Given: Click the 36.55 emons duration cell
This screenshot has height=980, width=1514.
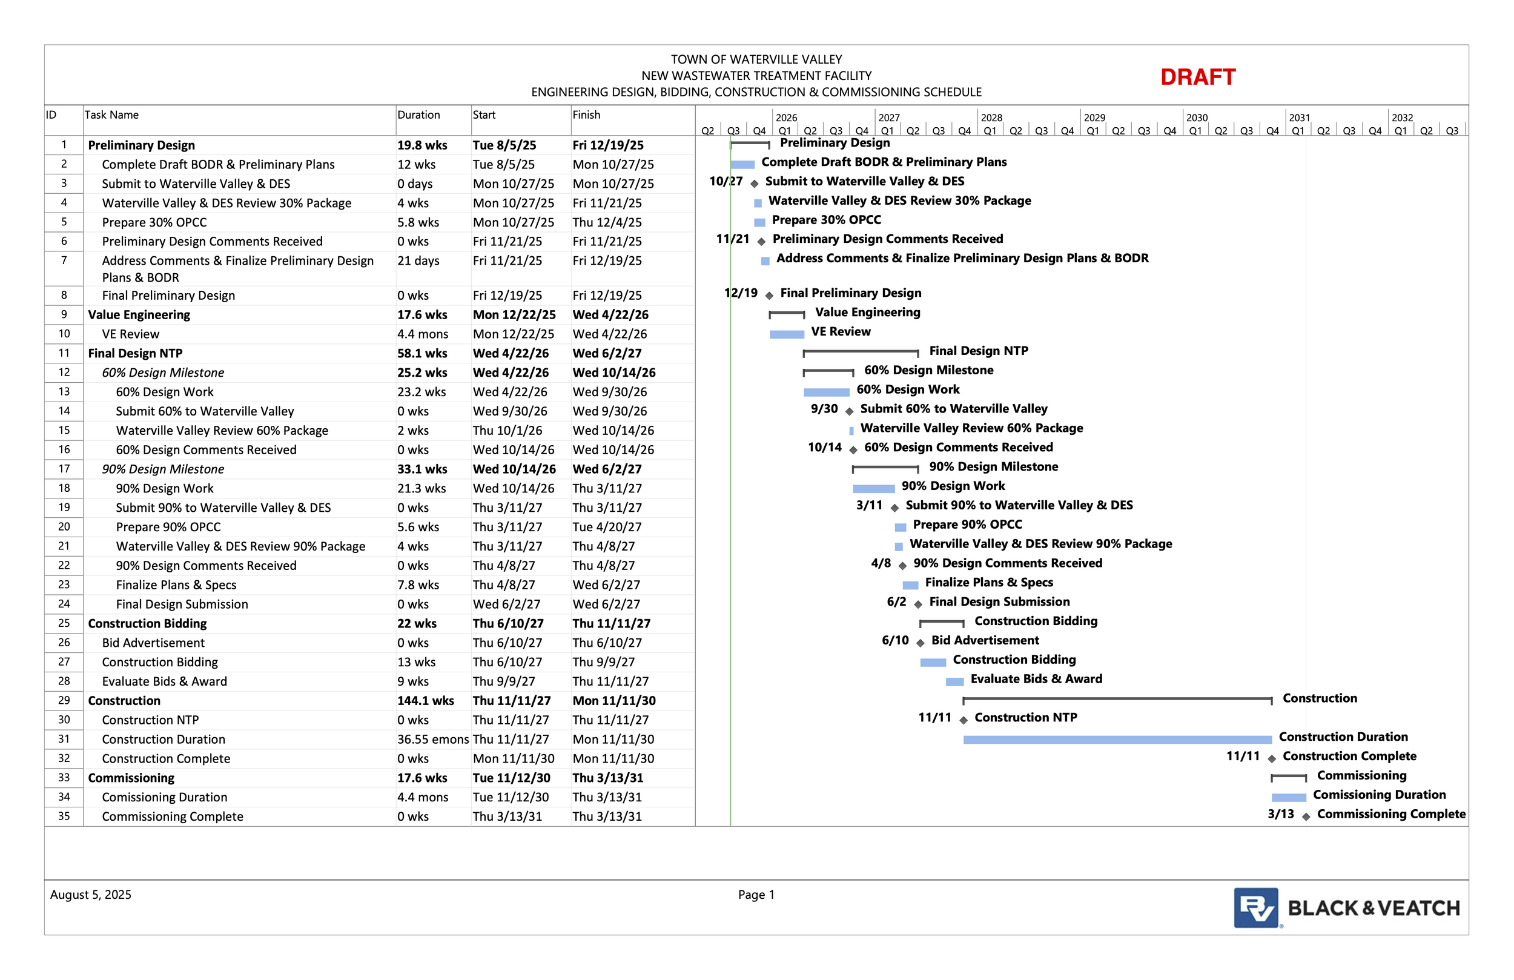Looking at the screenshot, I should [x=432, y=740].
